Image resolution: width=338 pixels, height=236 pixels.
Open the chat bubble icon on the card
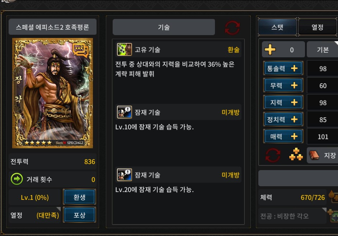(x=81, y=50)
